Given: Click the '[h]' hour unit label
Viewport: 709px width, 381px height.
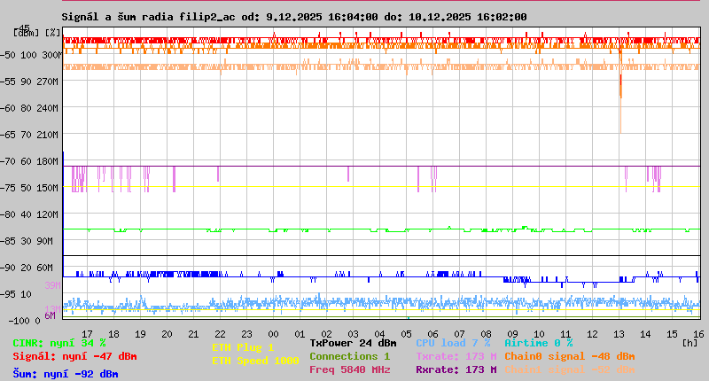Looking at the screenshot, I should tap(690, 343).
